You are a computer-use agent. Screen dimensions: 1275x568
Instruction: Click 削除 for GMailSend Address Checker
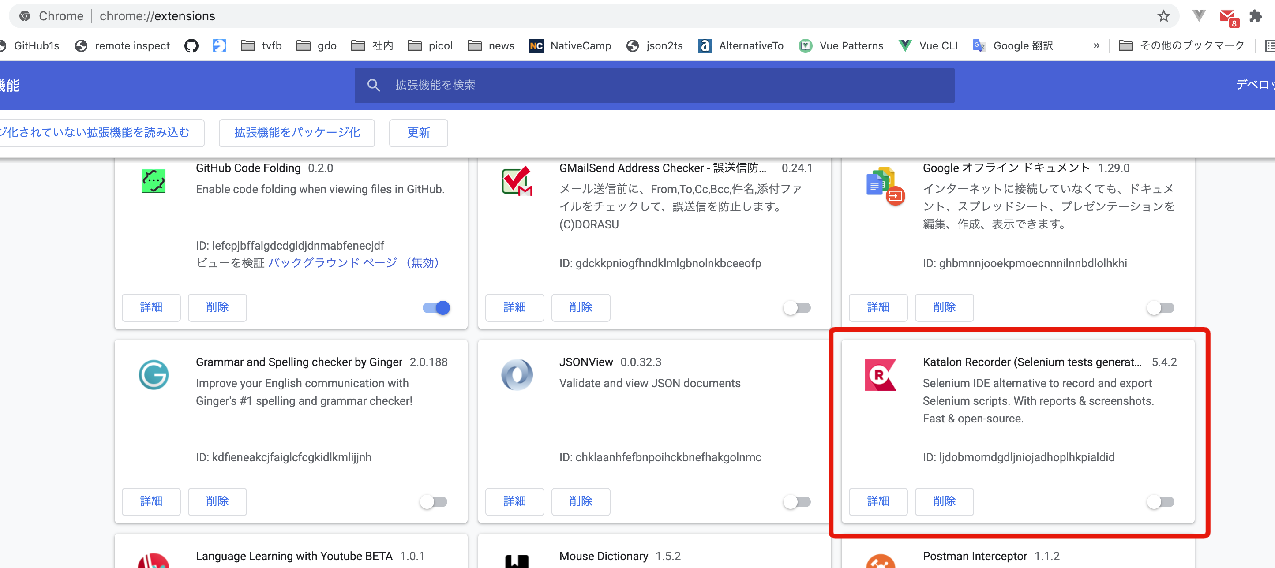click(581, 307)
